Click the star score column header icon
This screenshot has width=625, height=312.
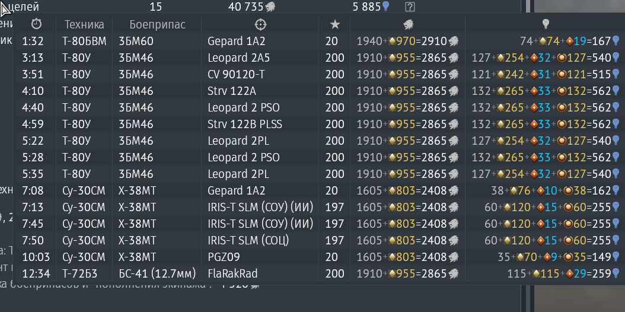click(x=335, y=25)
